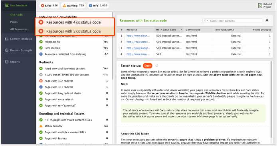Click the Site Structure list icon

(x=7, y=6)
